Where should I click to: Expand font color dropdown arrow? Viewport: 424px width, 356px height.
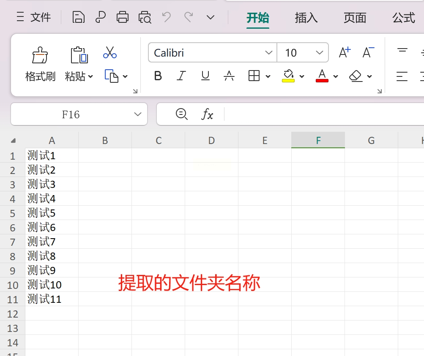[x=335, y=76]
